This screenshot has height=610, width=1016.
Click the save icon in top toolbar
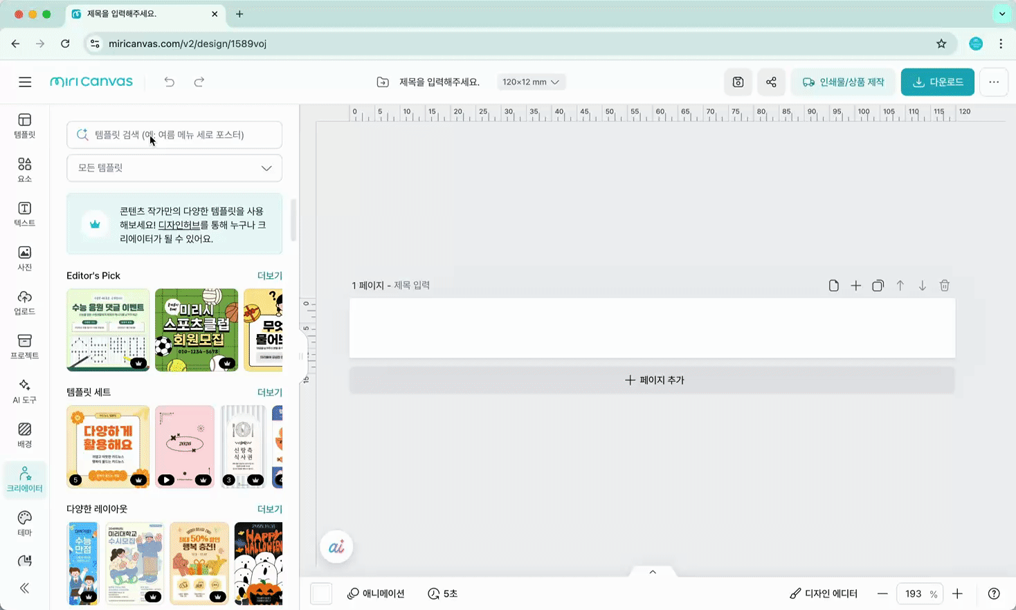click(738, 82)
